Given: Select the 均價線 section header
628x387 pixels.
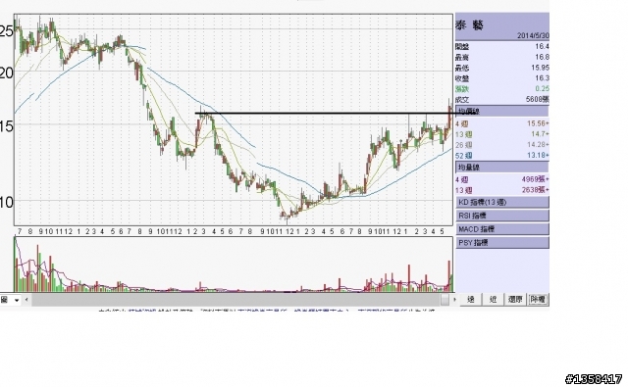Looking at the screenshot, I should (502, 111).
